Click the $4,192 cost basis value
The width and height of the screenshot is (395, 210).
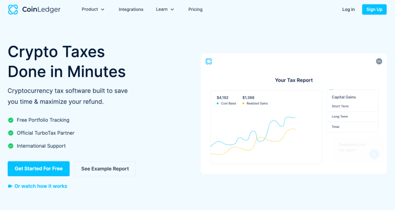click(x=222, y=97)
